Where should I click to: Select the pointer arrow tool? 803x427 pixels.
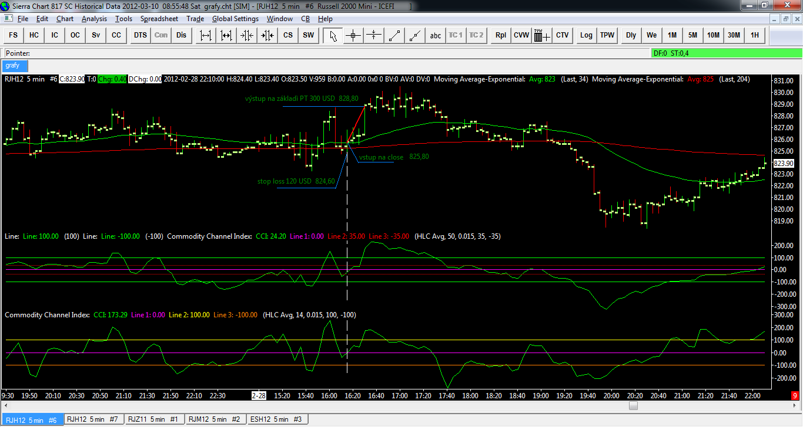pos(333,35)
